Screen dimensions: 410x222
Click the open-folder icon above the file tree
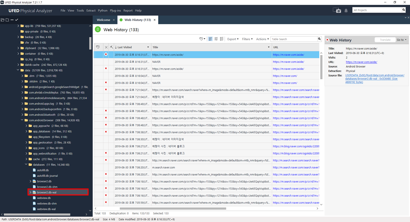click(3, 20)
